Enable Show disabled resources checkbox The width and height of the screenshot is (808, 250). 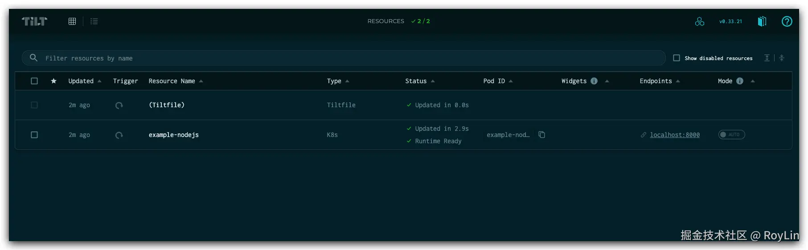tap(677, 58)
